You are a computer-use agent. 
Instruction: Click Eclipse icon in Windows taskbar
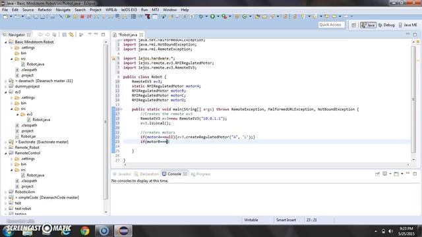(123, 231)
